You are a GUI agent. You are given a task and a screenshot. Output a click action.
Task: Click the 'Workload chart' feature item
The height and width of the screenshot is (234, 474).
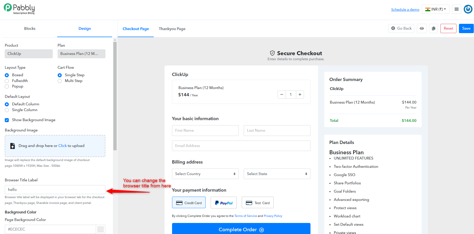point(347,216)
